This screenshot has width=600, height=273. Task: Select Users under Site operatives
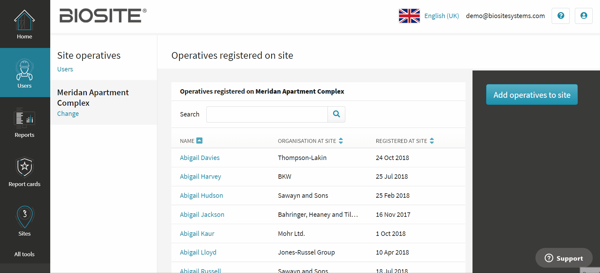(x=65, y=69)
